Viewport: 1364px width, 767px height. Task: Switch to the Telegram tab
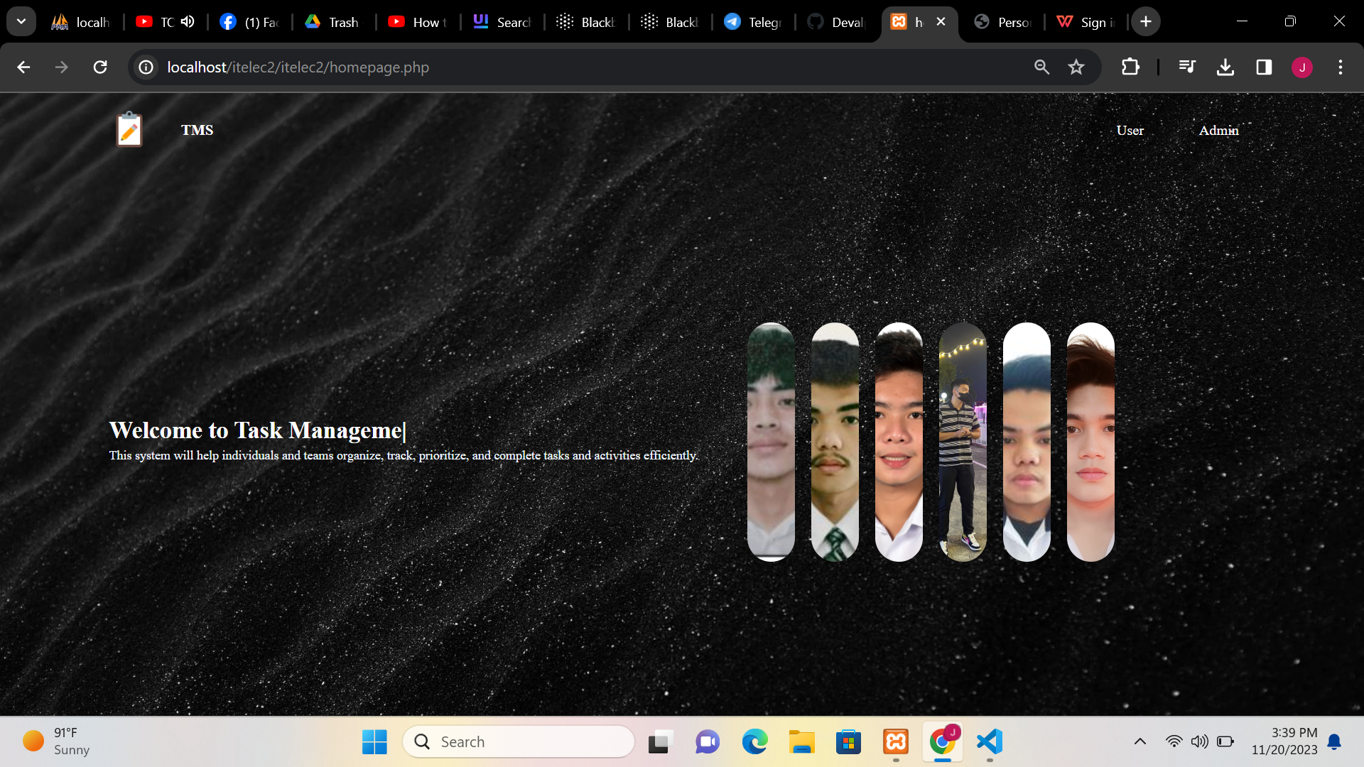pos(753,22)
